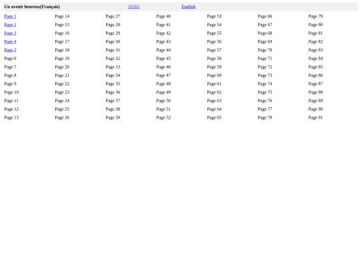Follow the Page 4 link

pos(10,42)
